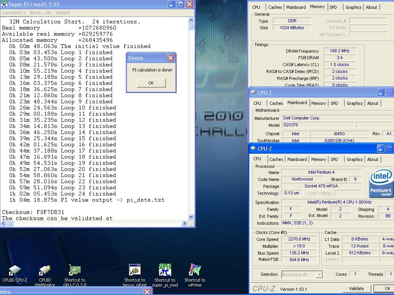Click the Multiplier value x 18.0

[299, 246]
